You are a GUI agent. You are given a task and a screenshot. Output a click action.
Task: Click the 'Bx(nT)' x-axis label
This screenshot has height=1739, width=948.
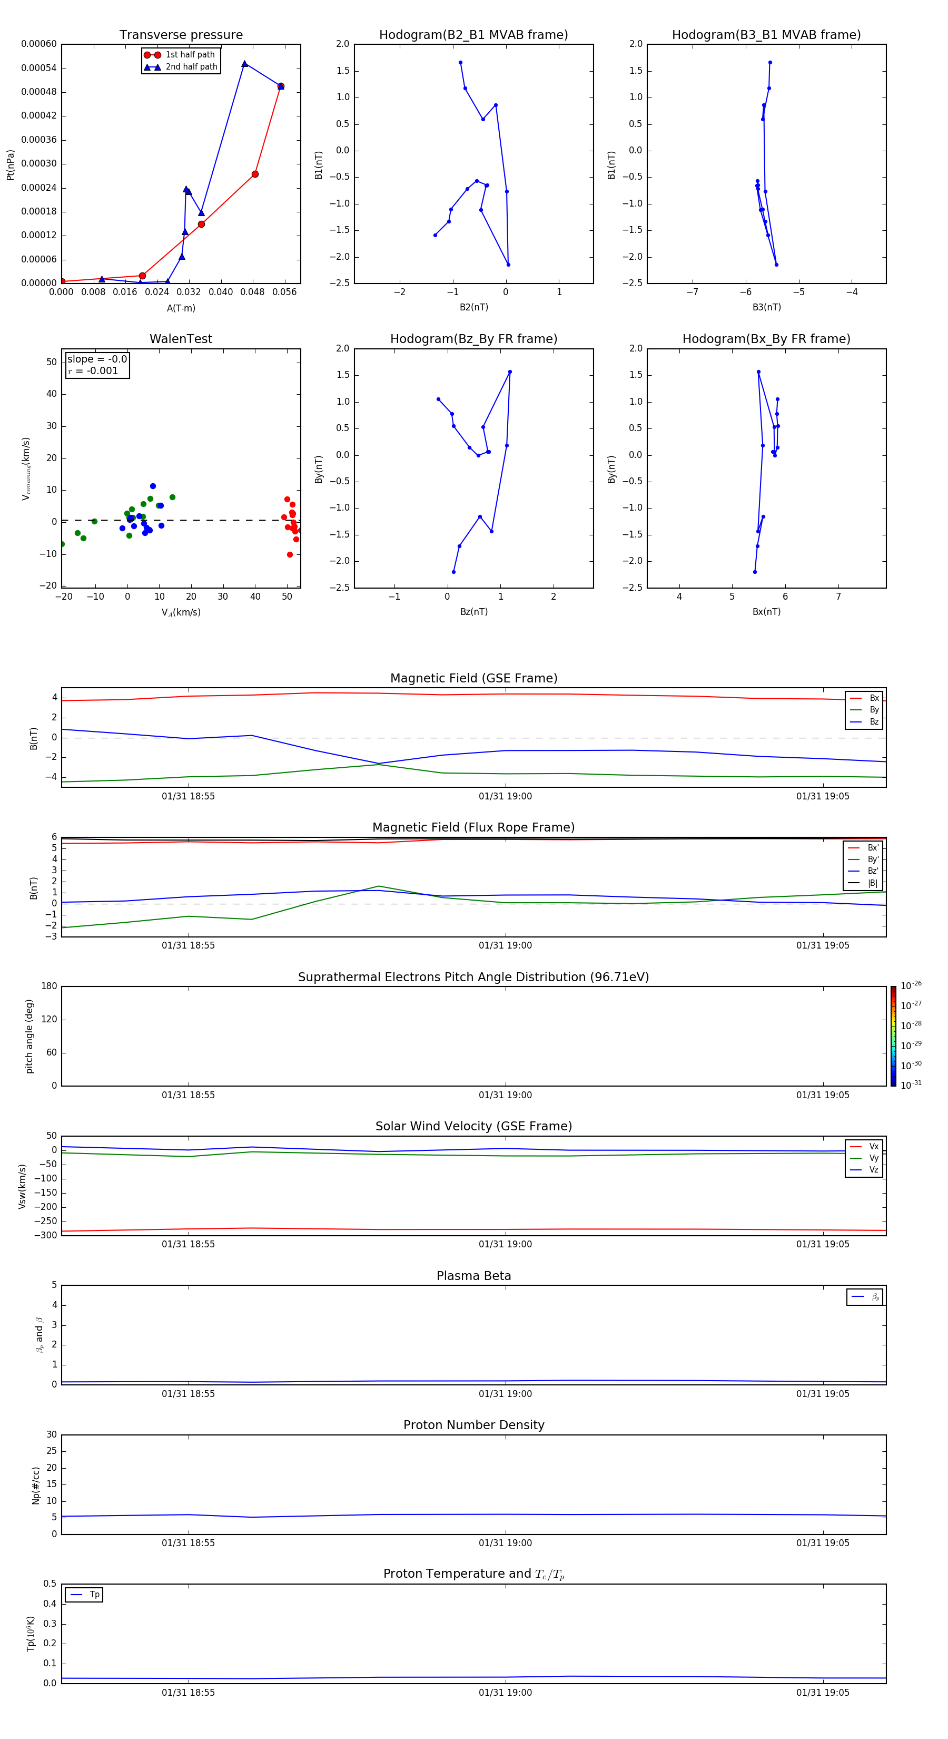(766, 612)
